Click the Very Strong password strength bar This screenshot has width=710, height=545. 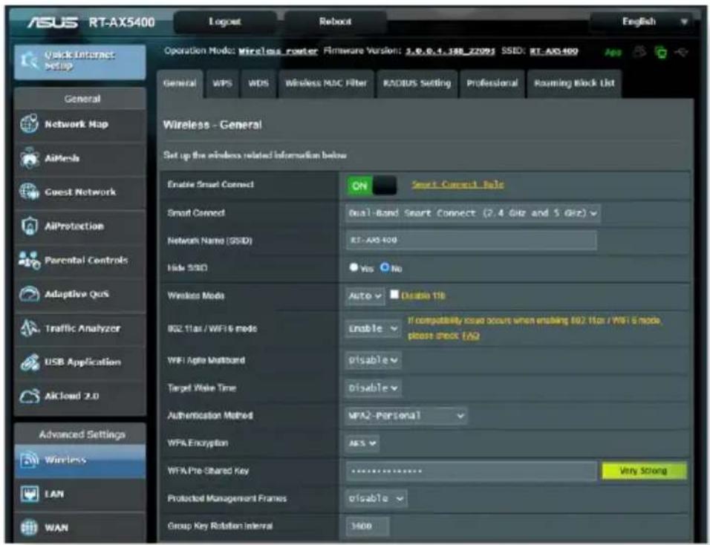click(x=644, y=471)
